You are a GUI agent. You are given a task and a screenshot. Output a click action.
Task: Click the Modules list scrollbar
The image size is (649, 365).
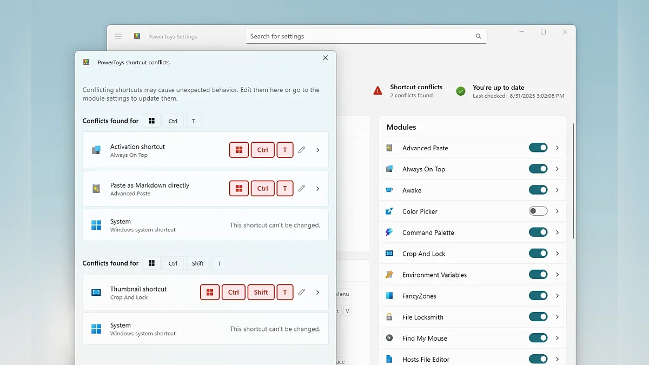tap(573, 181)
